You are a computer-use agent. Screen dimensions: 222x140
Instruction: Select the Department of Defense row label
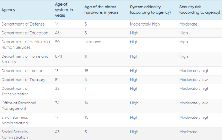point(23,24)
